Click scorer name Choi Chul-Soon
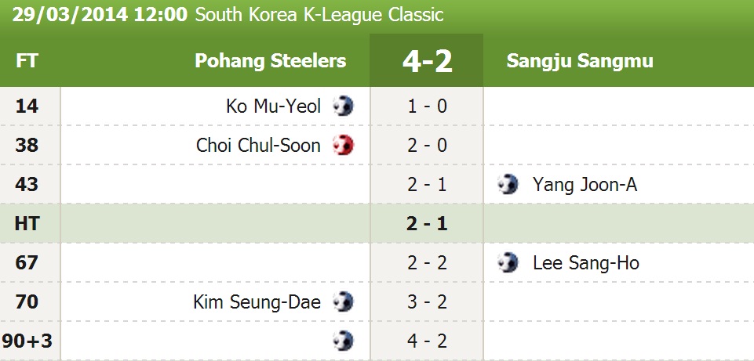The height and width of the screenshot is (361, 754). click(258, 145)
